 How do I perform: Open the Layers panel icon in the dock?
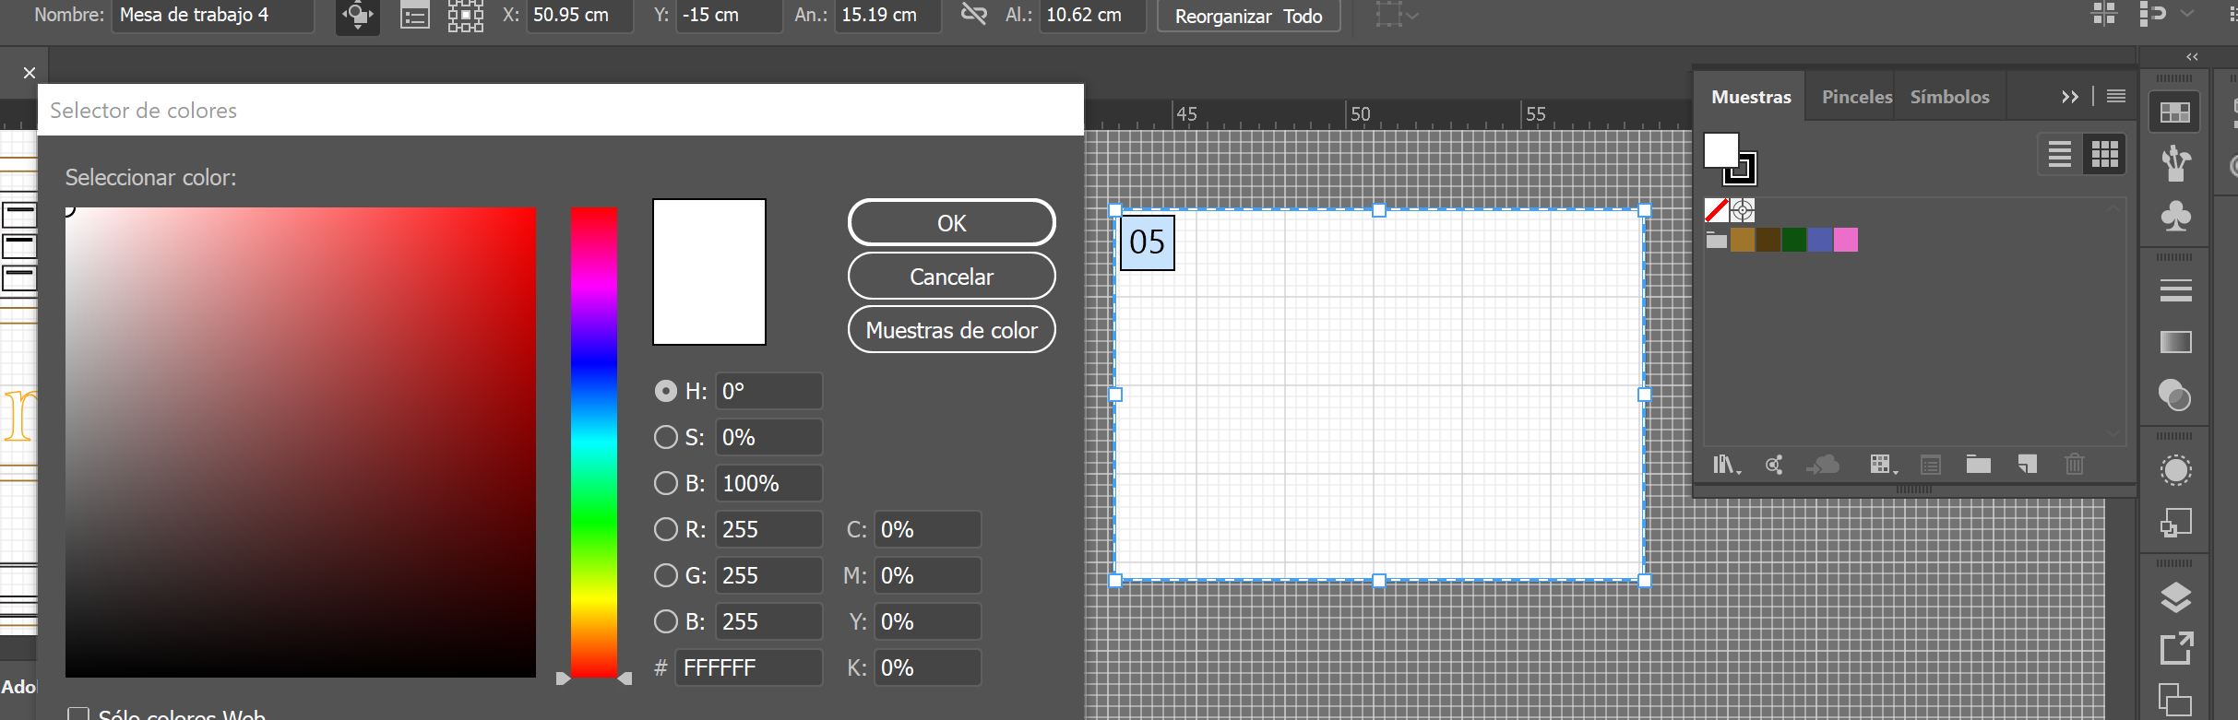click(2175, 596)
